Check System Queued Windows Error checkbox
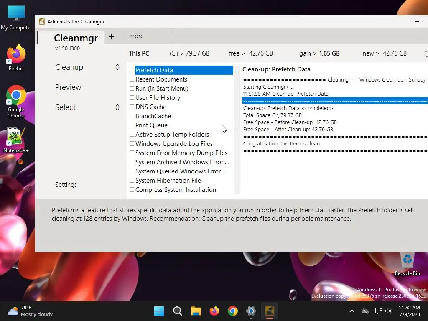 tap(132, 171)
